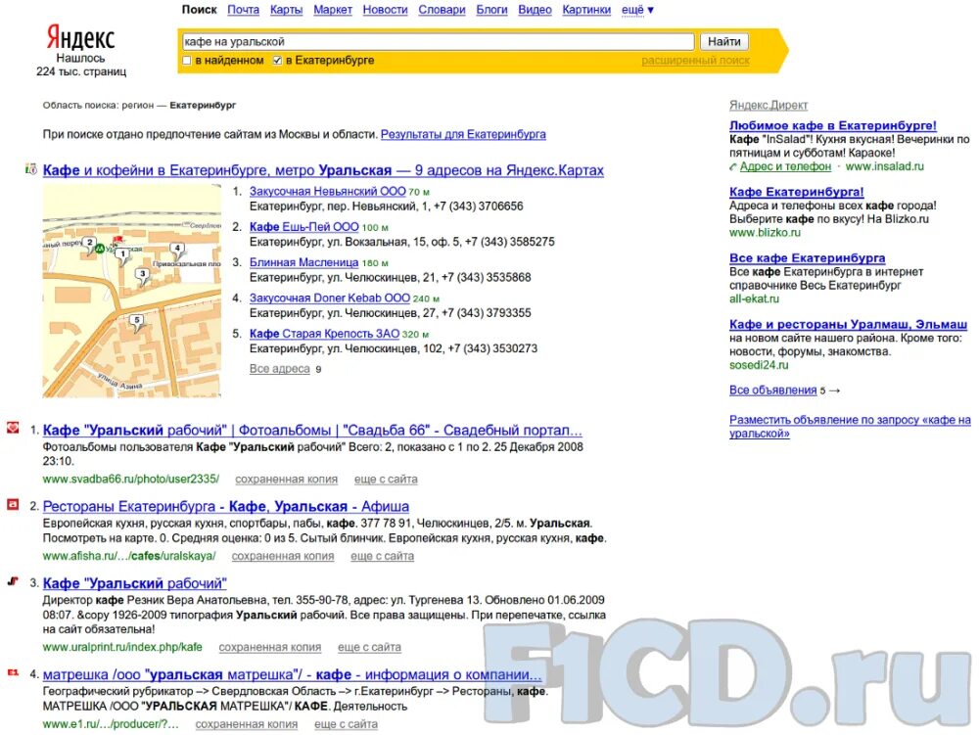979x735 pixels.
Task: Click the Яндекс logo
Action: click(80, 38)
